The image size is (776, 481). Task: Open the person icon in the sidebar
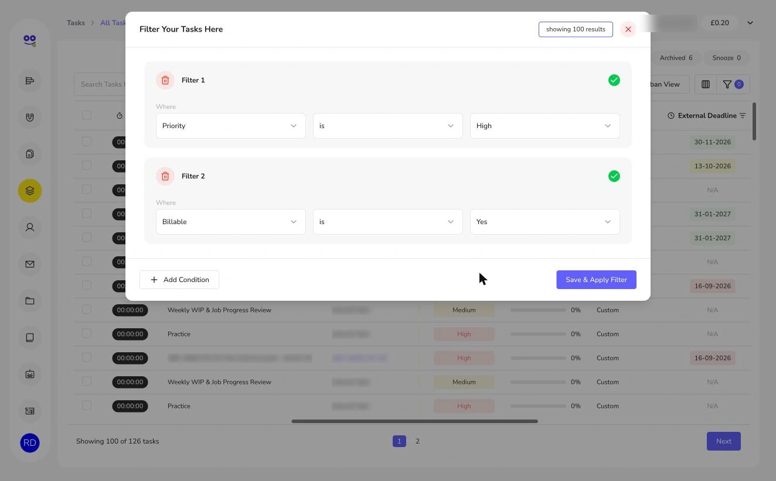click(x=30, y=227)
